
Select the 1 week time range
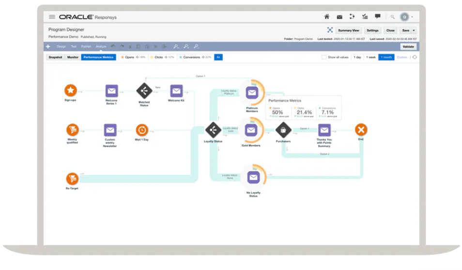pos(371,57)
